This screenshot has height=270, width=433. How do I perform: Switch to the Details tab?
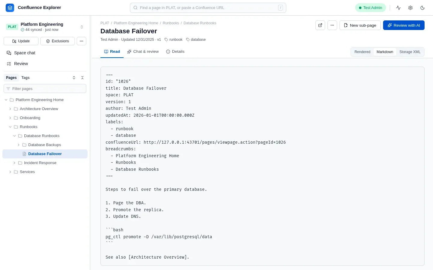point(175,52)
